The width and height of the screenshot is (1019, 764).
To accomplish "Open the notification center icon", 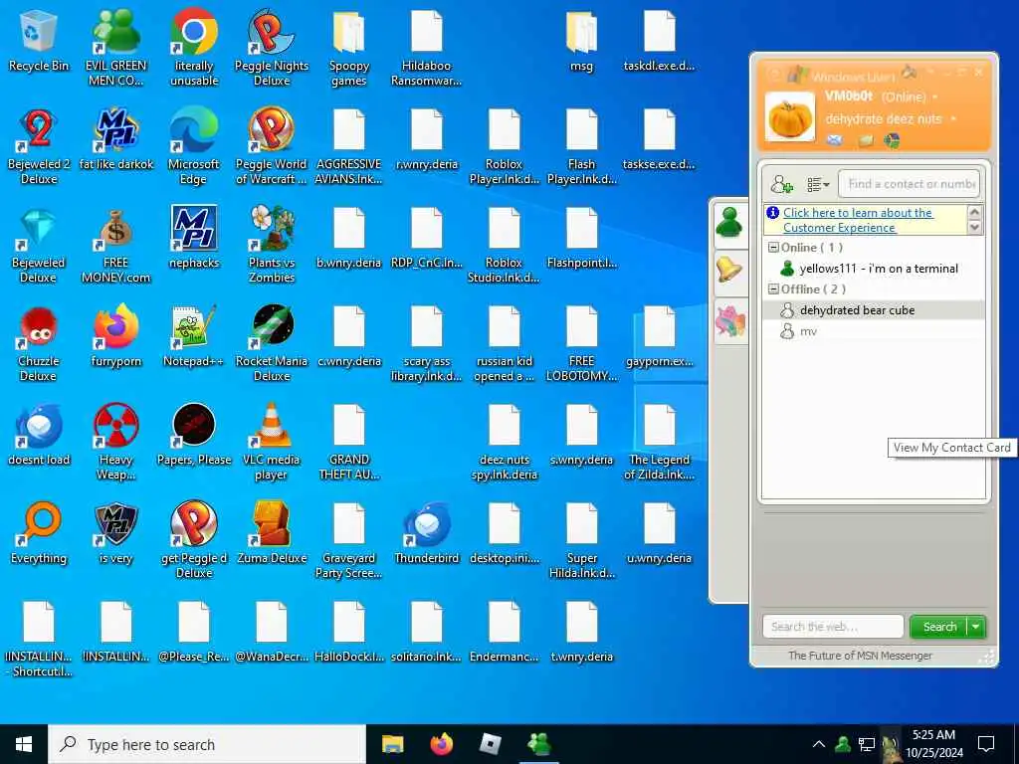I will point(986,744).
